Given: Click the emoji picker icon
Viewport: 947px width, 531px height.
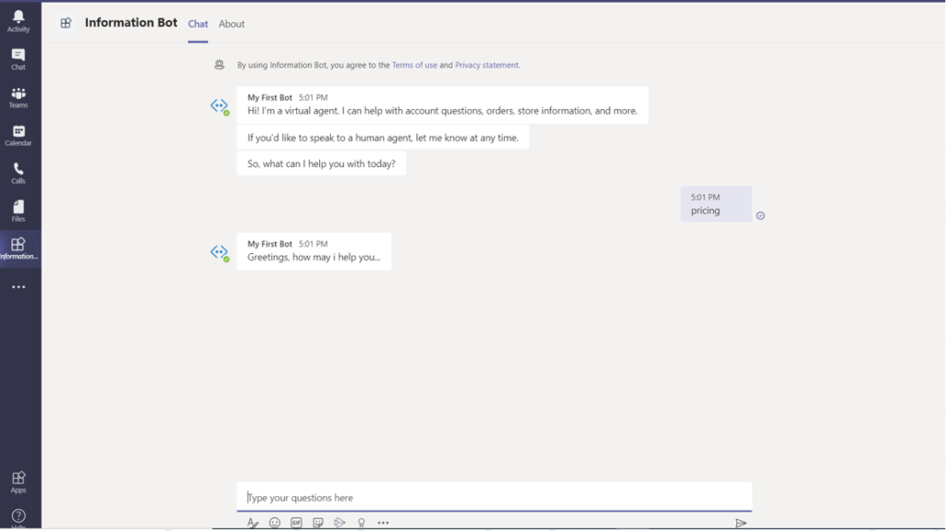Looking at the screenshot, I should tap(275, 523).
